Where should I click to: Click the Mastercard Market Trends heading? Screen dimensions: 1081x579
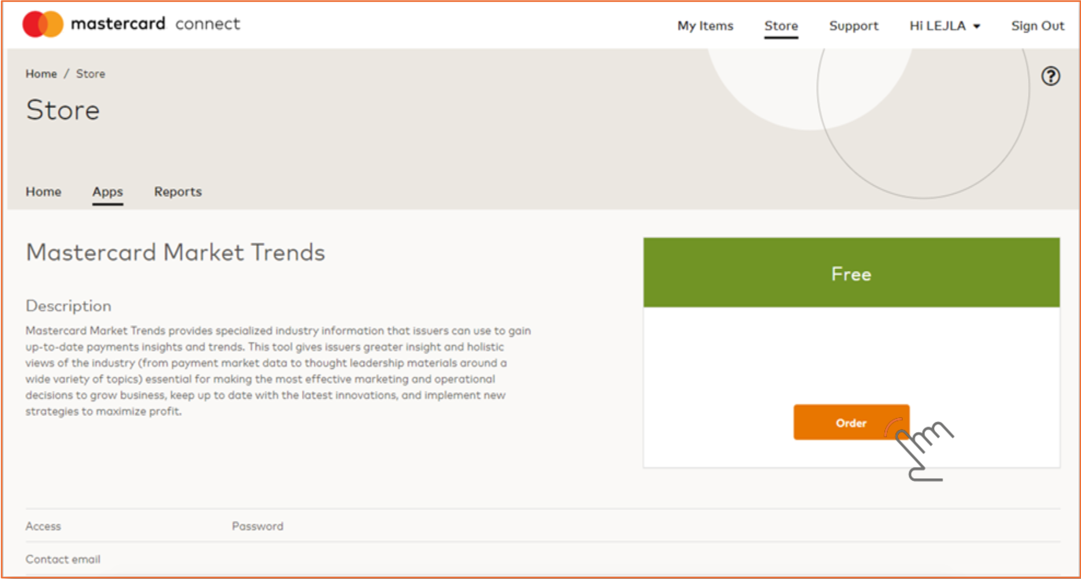[175, 252]
